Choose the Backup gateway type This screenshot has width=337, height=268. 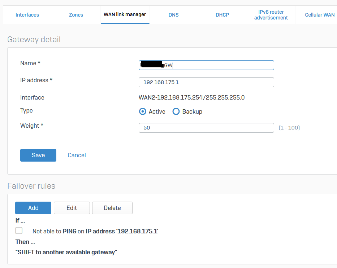[x=176, y=112]
